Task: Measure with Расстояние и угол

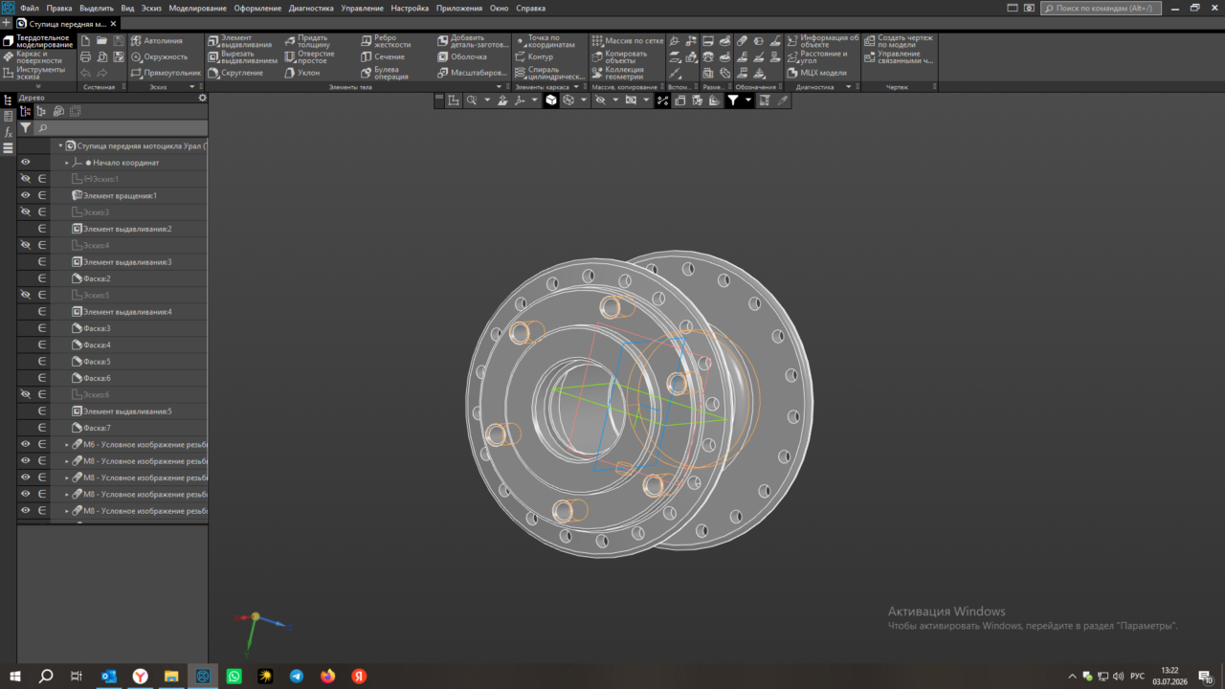Action: pos(816,57)
